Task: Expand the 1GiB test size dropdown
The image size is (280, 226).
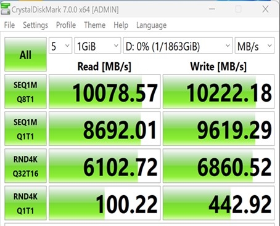Action: [x=97, y=46]
